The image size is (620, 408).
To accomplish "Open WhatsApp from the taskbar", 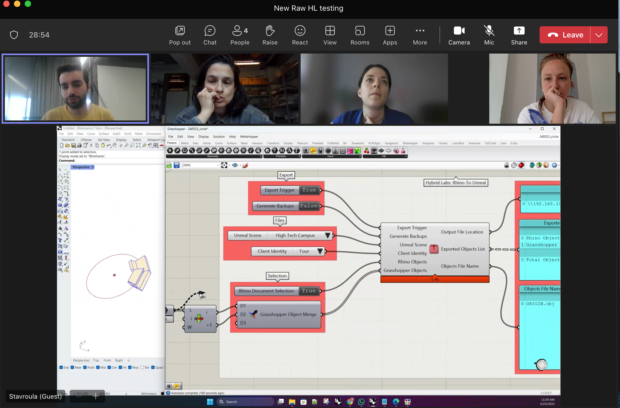I will 361,402.
